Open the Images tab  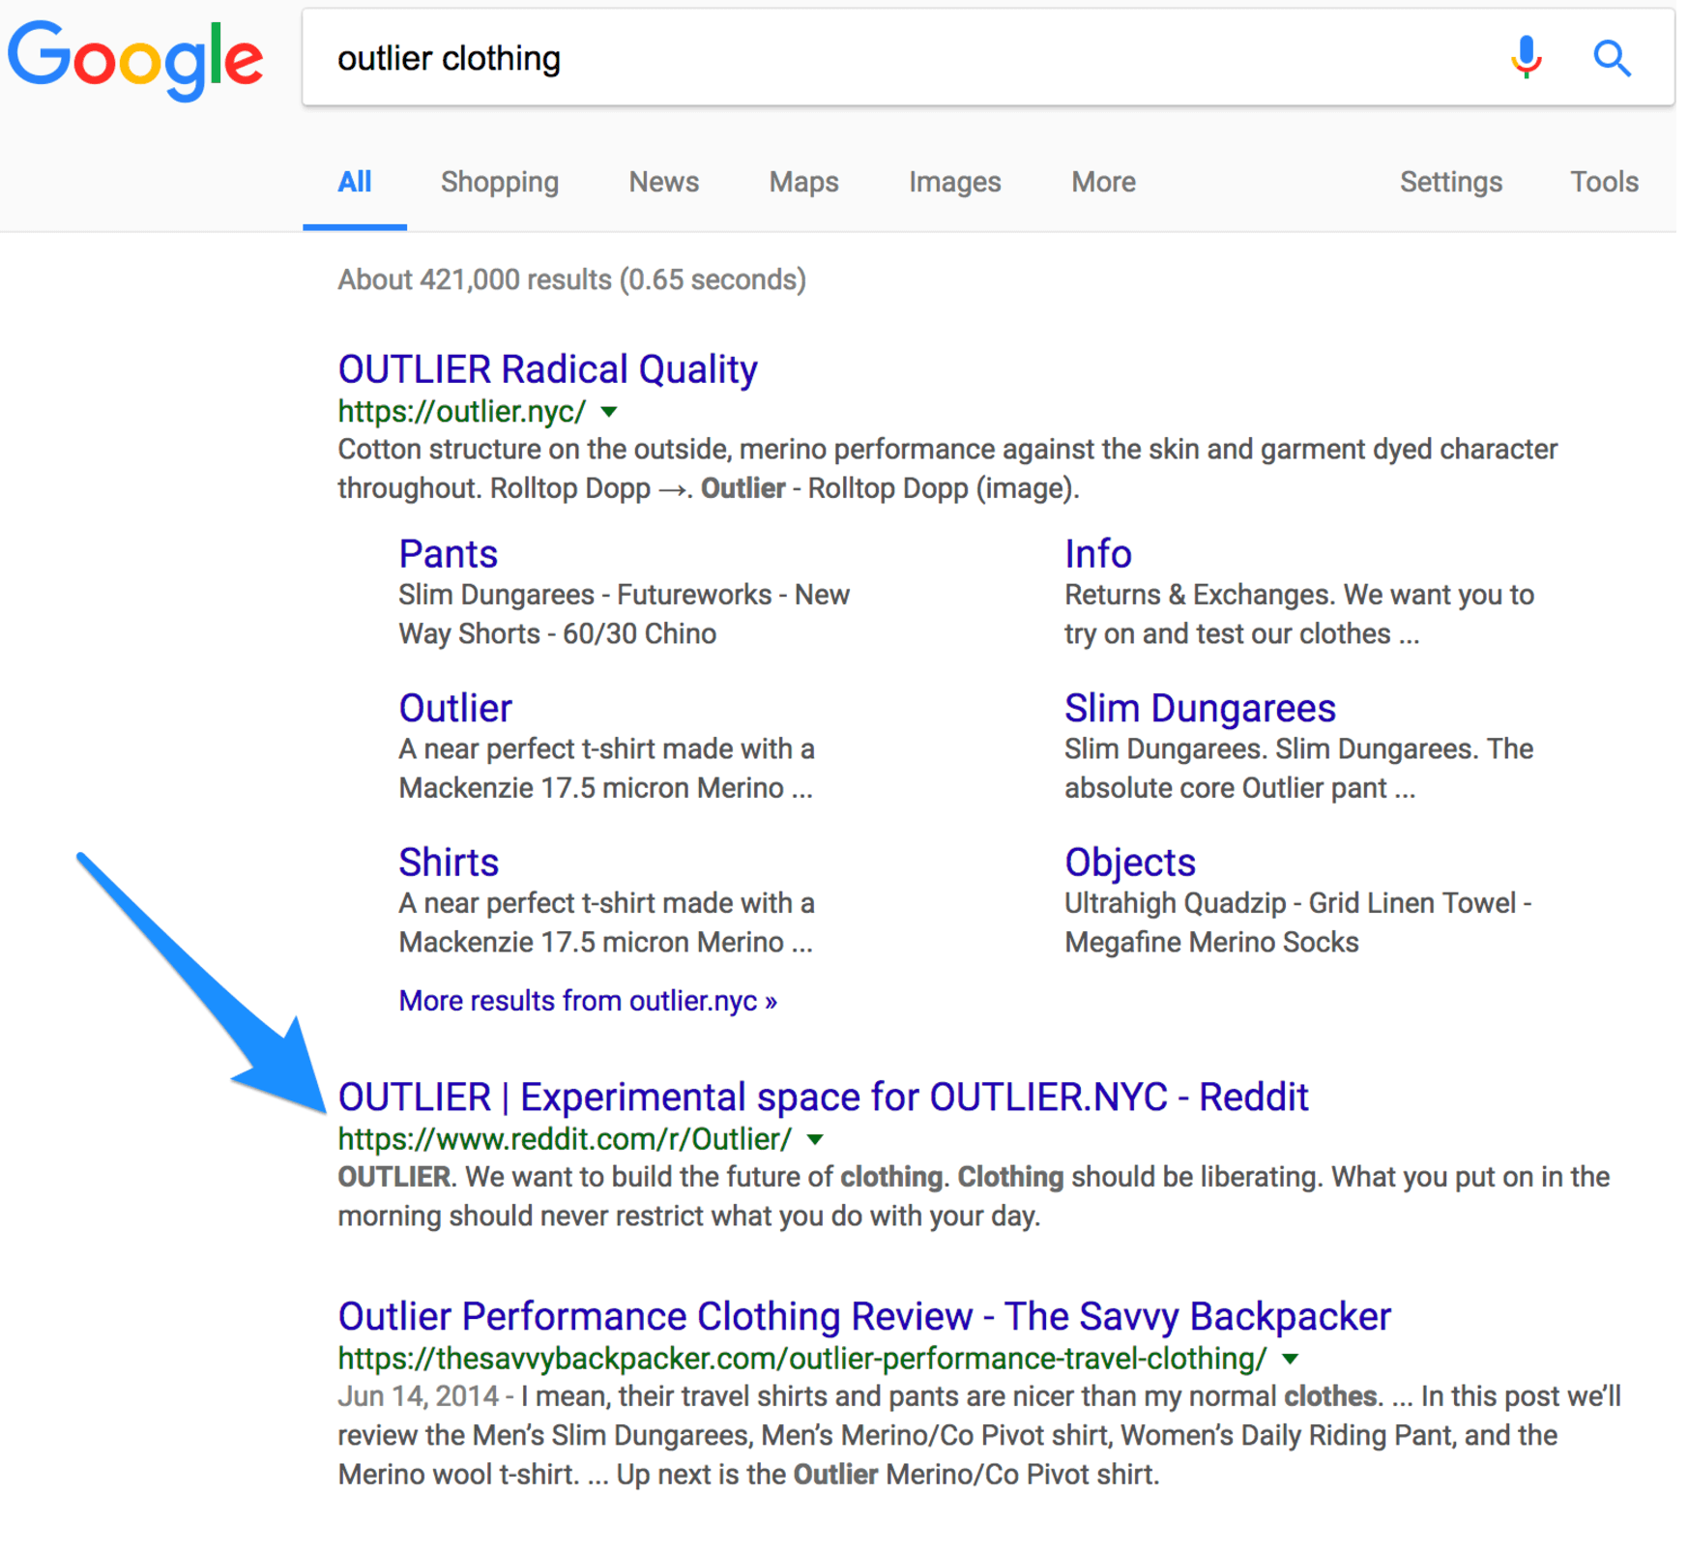954,182
